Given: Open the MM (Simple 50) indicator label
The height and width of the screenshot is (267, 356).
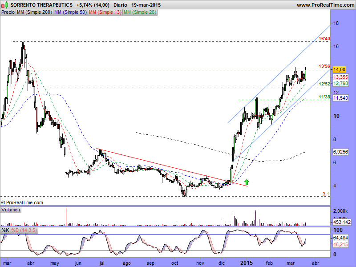Looking at the screenshot, I should 70,12.
